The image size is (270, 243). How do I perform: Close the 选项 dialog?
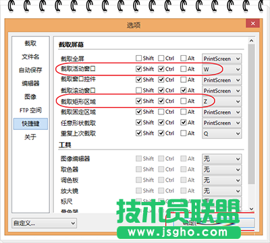252,24
